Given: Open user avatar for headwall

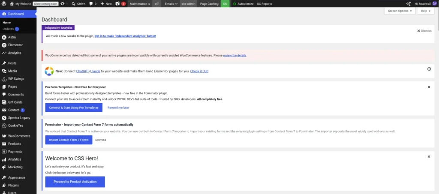Looking at the screenshot, I should coord(434,3).
